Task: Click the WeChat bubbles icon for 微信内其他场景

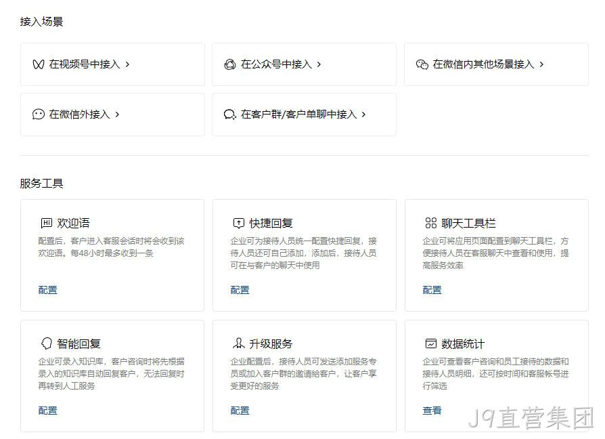Action: (x=422, y=64)
